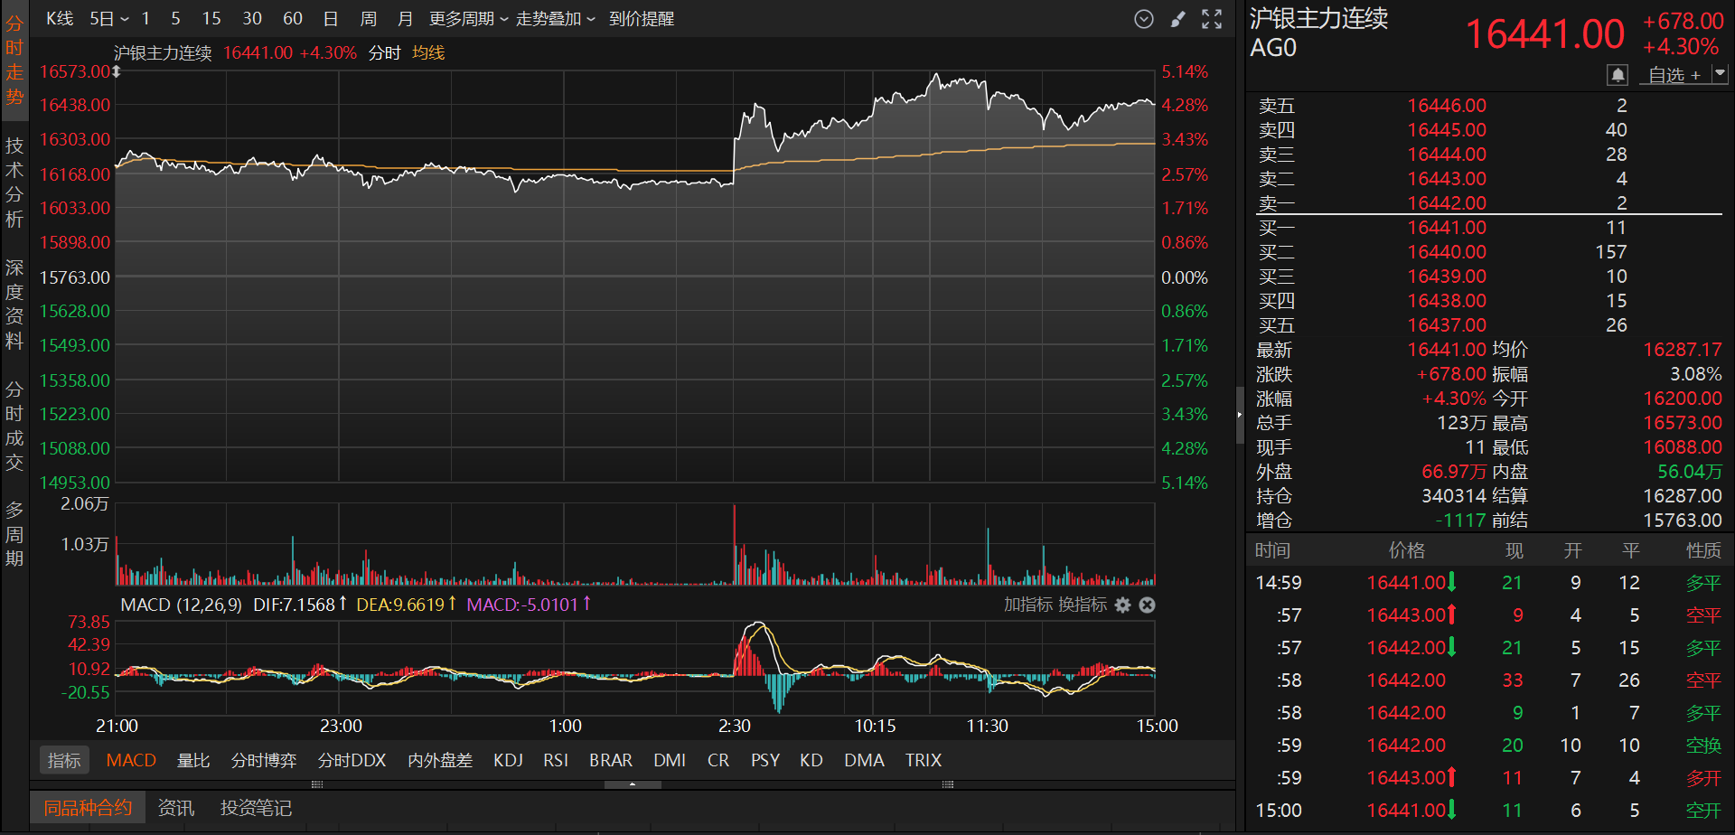Open dropdown arrow next to 自选 +
1735x835 pixels.
1720,74
